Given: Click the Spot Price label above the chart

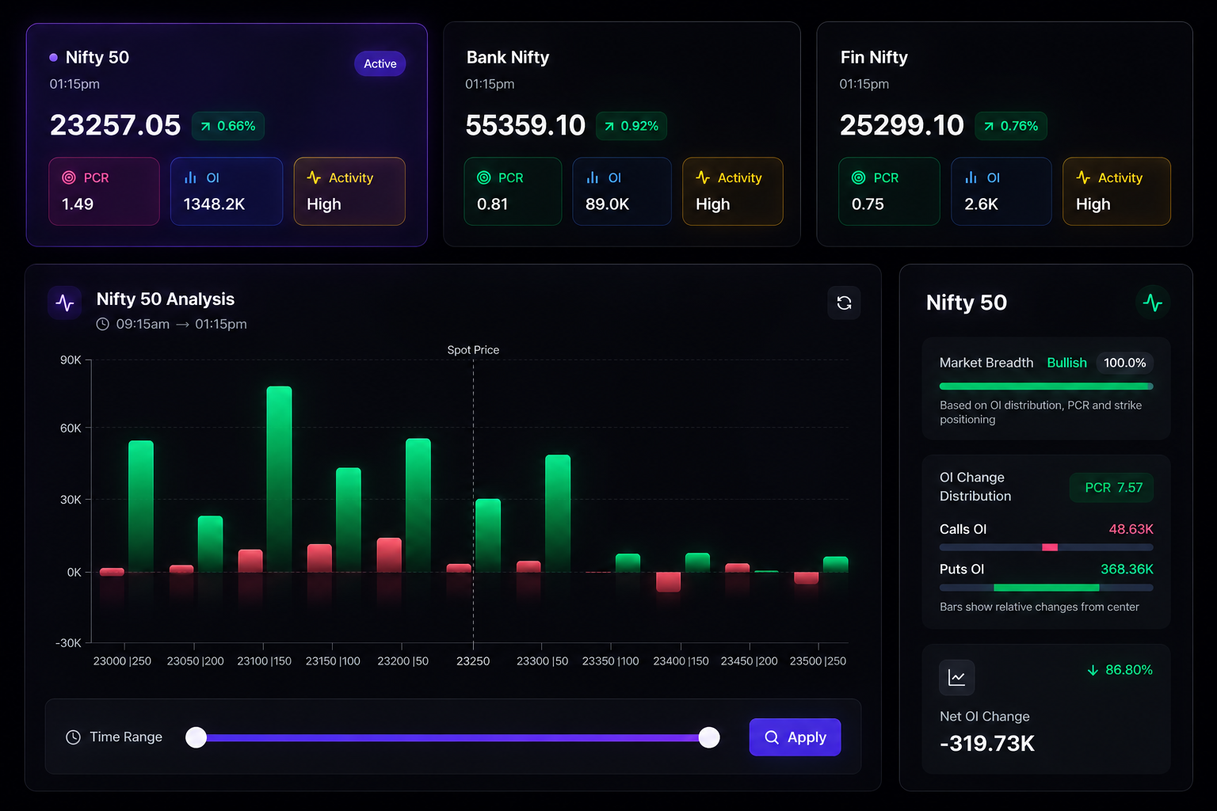Looking at the screenshot, I should [x=473, y=350].
